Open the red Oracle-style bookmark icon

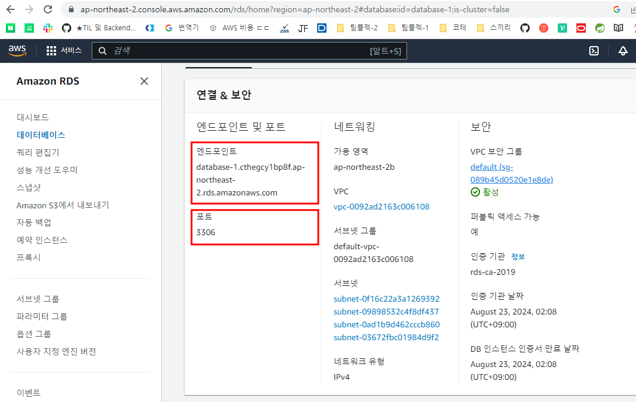[581, 27]
